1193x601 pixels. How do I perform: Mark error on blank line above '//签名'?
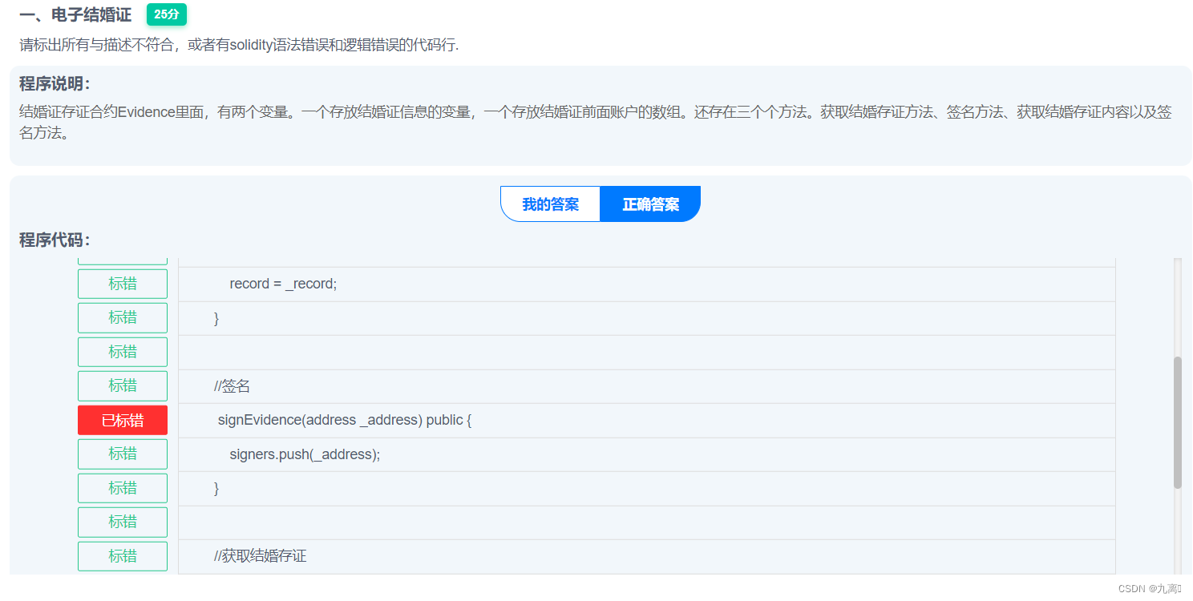tap(123, 352)
